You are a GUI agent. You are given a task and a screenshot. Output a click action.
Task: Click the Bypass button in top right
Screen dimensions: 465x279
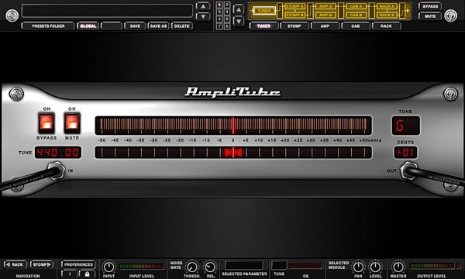(430, 6)
